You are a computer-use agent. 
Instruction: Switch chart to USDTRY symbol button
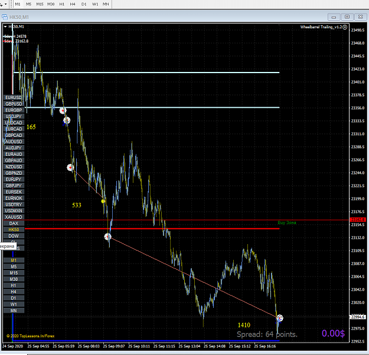(x=14, y=205)
